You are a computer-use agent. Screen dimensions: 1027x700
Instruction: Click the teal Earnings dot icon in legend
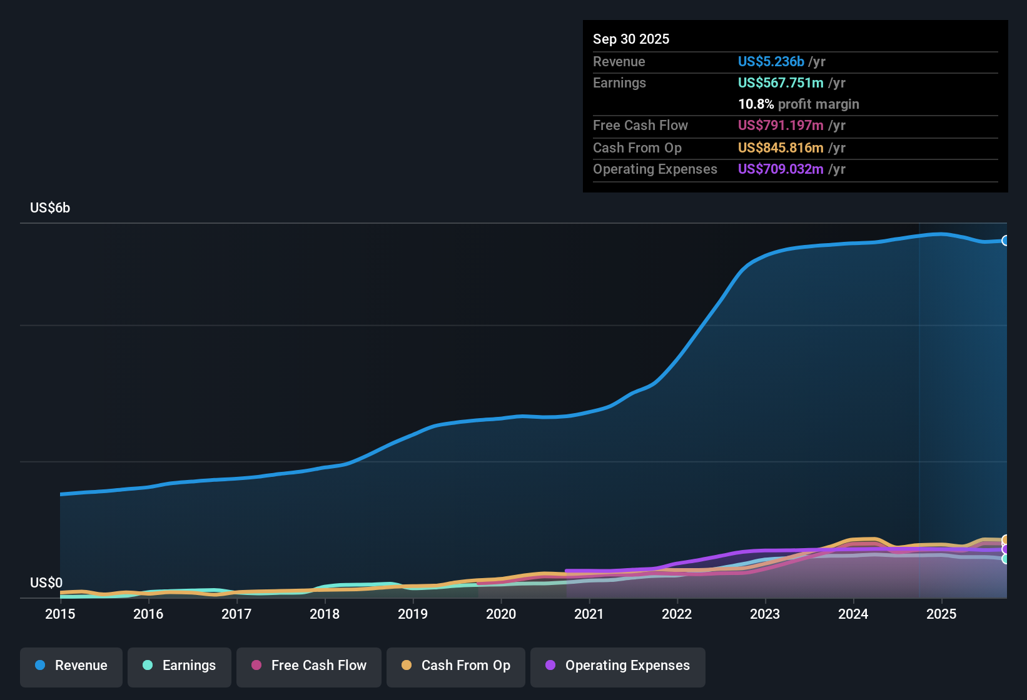(x=148, y=666)
